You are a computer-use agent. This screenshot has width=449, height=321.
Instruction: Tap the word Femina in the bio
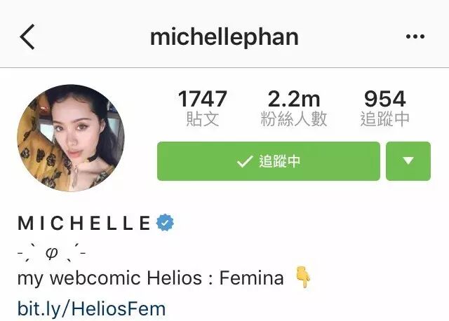pyautogui.click(x=251, y=278)
